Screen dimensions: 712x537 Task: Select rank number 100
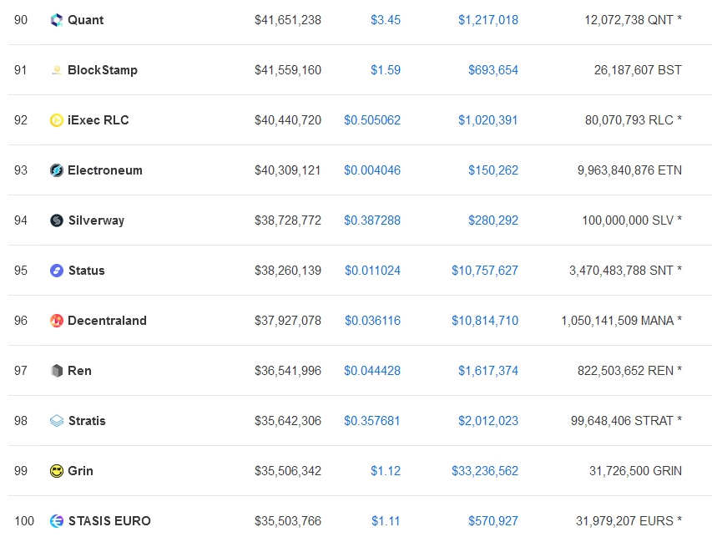24,520
